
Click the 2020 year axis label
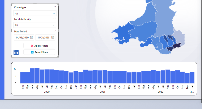click(x=47, y=92)
